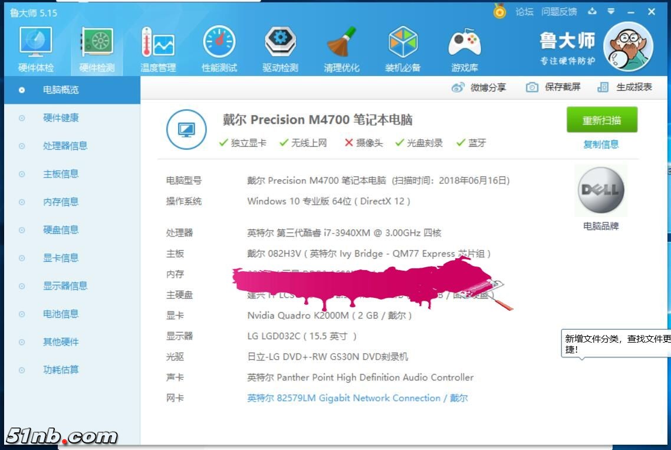Open the 游戏库 game library
Viewport: 671px width, 450px height.
[x=465, y=47]
